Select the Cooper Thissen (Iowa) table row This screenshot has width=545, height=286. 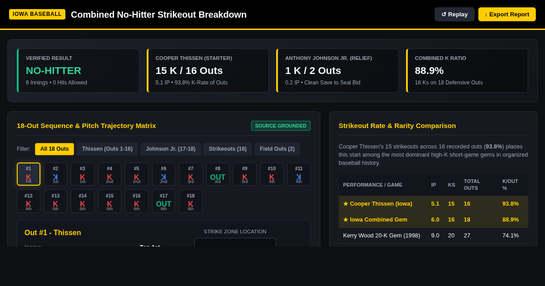(433, 203)
